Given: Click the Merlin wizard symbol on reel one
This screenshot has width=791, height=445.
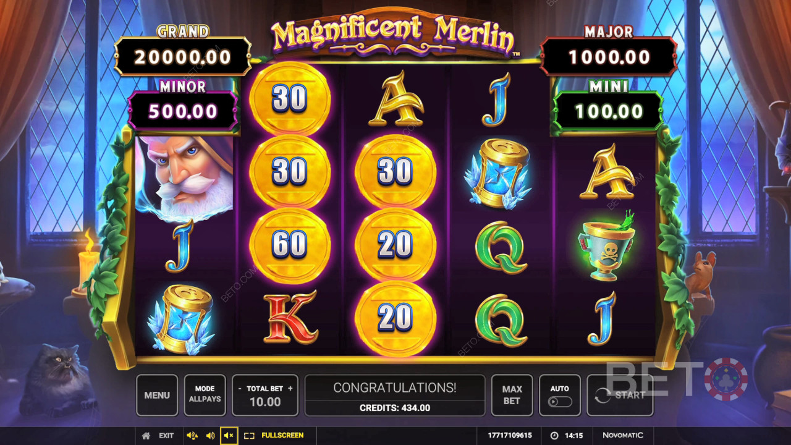Looking at the screenshot, I should 185,178.
